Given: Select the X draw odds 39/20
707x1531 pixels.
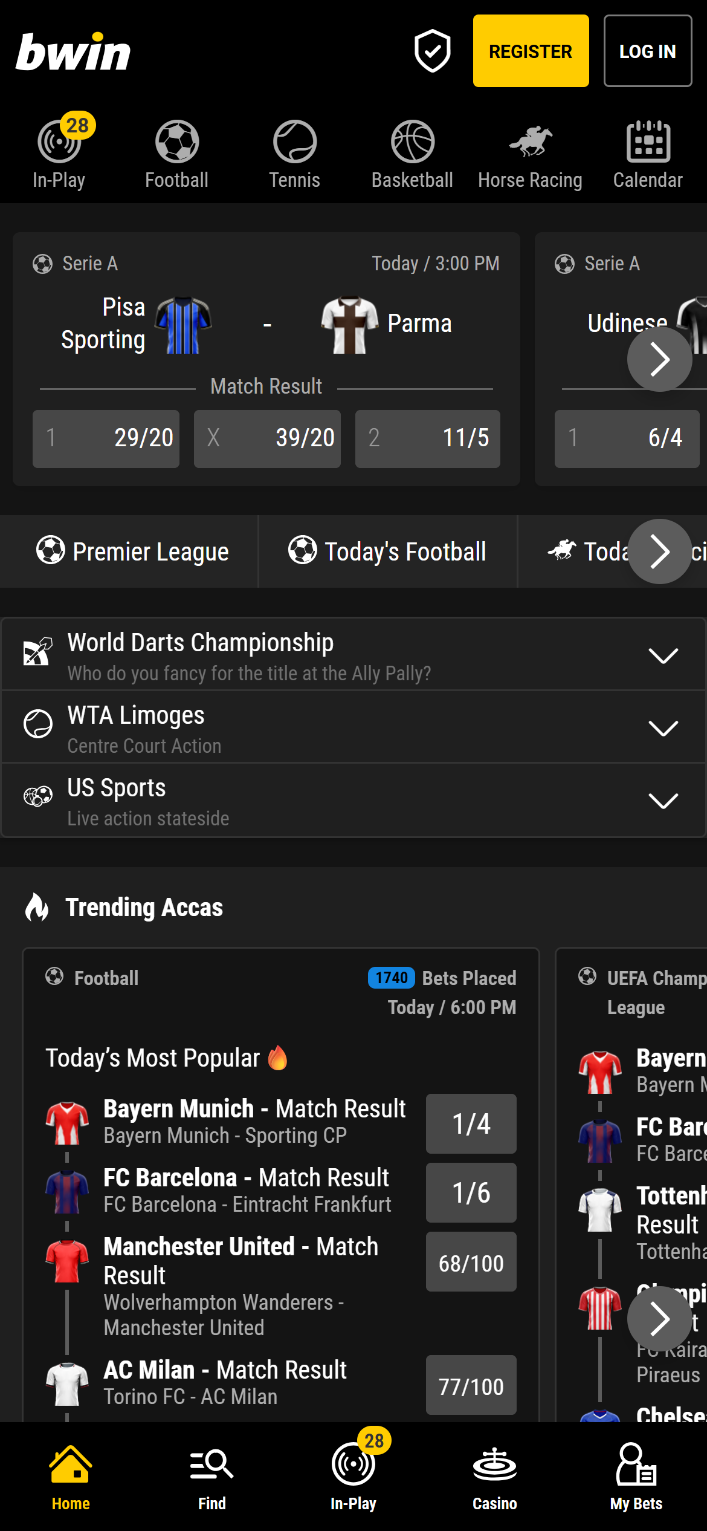Looking at the screenshot, I should (267, 439).
